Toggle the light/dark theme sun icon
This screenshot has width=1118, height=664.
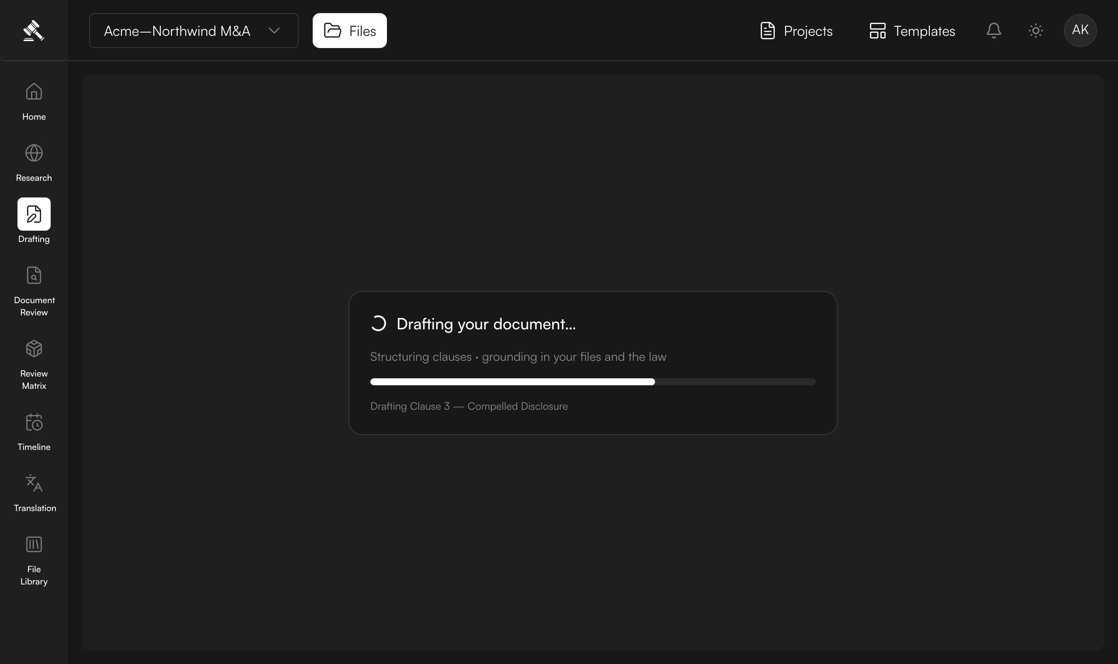[x=1036, y=31]
